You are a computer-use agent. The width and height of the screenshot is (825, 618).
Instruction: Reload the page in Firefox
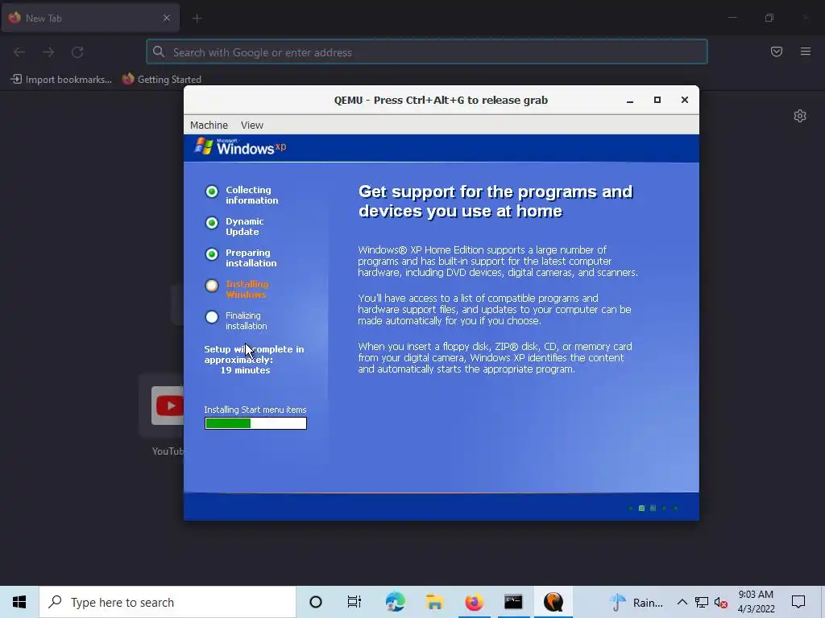(x=77, y=52)
